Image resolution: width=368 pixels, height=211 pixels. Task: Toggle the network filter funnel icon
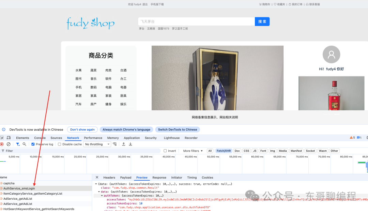[x=18, y=144]
